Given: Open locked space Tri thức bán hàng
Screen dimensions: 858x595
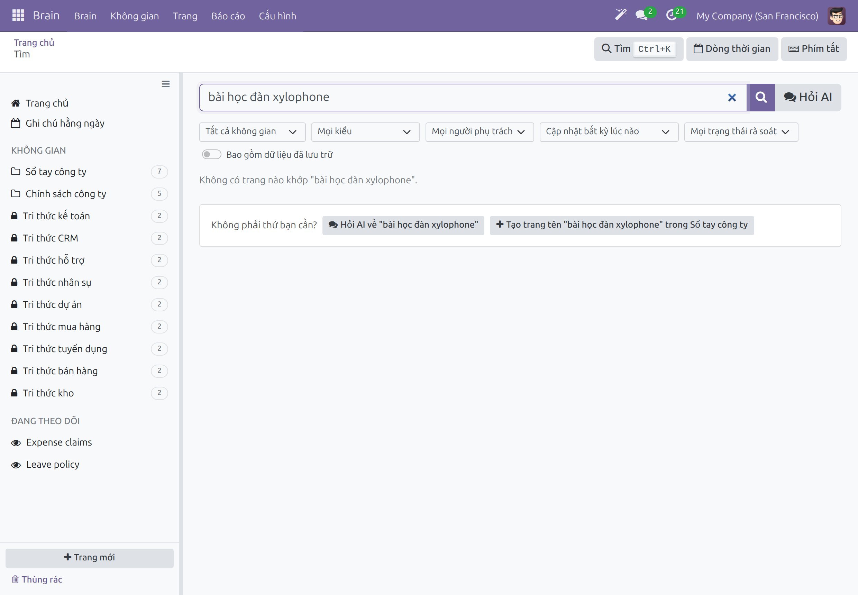Looking at the screenshot, I should [x=90, y=371].
